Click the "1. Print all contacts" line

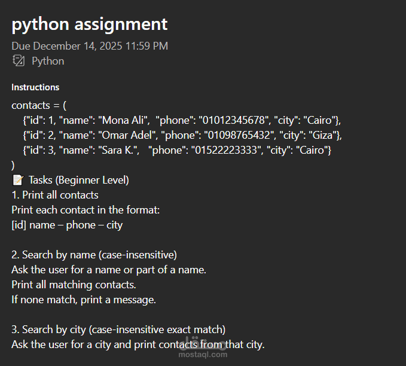click(55, 195)
